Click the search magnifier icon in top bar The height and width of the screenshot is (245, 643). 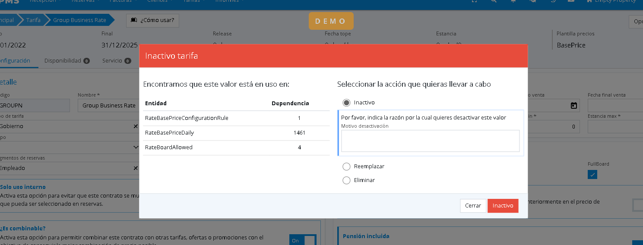pyautogui.click(x=494, y=1)
